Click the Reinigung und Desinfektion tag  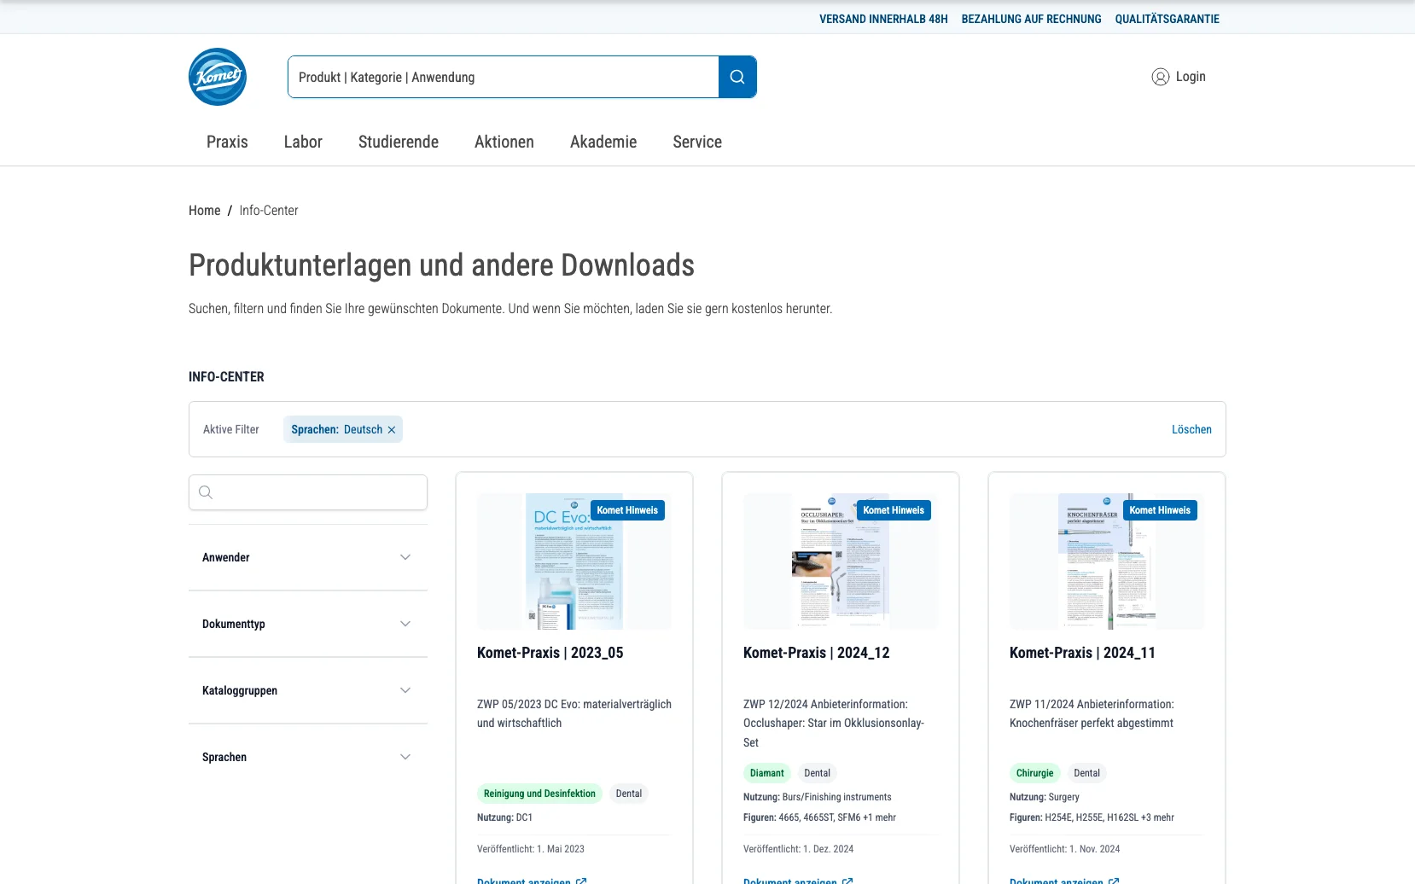point(539,794)
